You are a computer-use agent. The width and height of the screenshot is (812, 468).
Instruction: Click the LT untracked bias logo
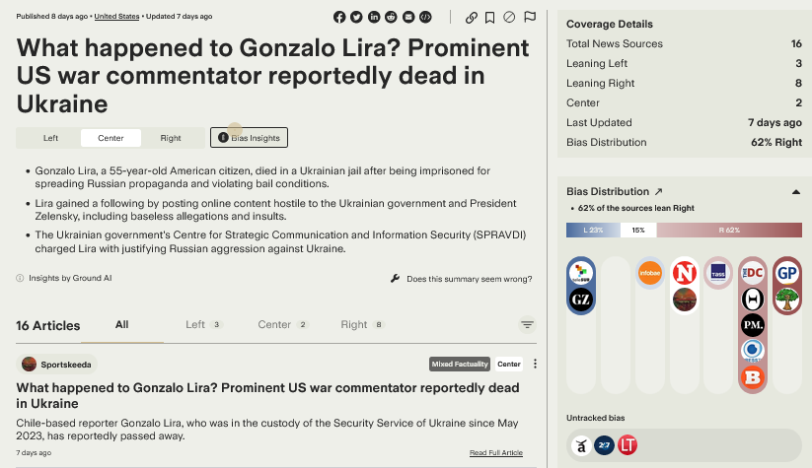[627, 445]
